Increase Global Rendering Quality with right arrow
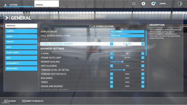 [143, 44]
